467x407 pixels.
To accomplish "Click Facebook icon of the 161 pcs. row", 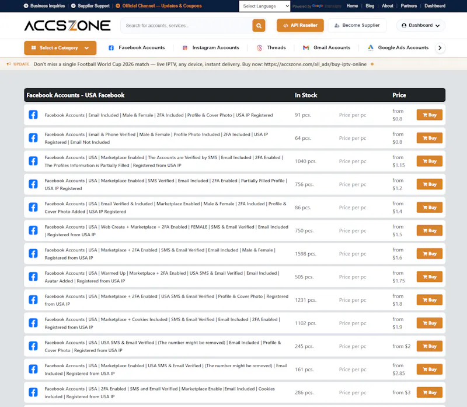I will coord(33,369).
